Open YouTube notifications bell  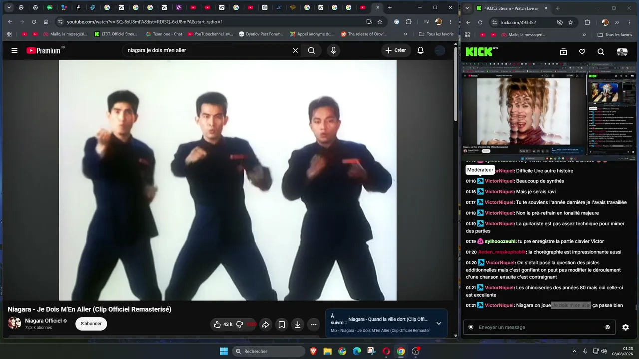click(x=420, y=50)
